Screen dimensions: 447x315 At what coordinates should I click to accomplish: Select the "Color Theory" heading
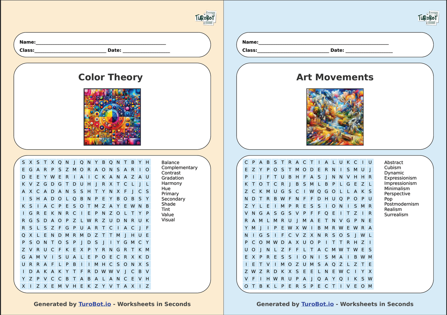click(x=110, y=77)
